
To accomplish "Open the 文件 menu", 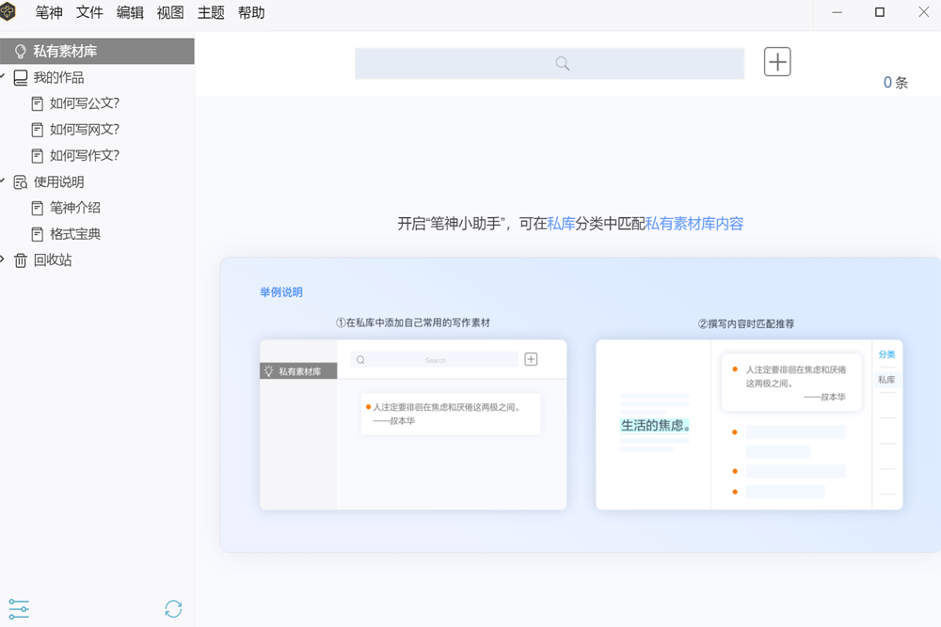I will (x=89, y=13).
